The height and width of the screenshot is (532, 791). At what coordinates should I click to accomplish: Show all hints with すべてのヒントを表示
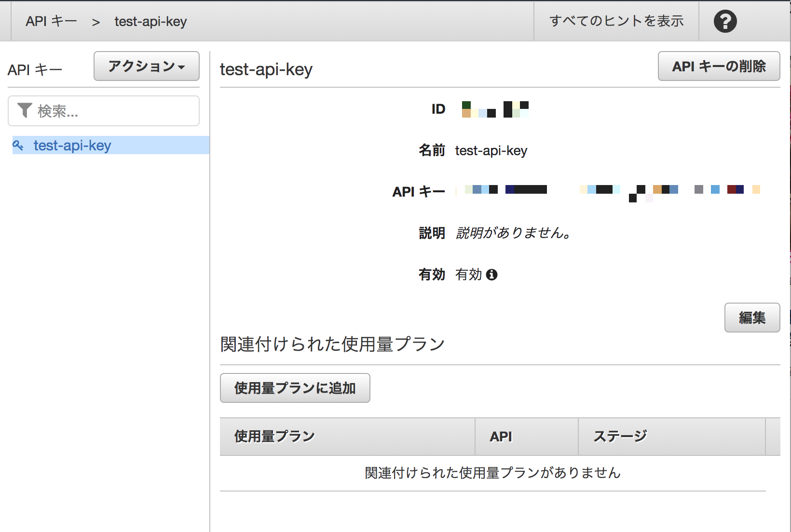pos(616,21)
